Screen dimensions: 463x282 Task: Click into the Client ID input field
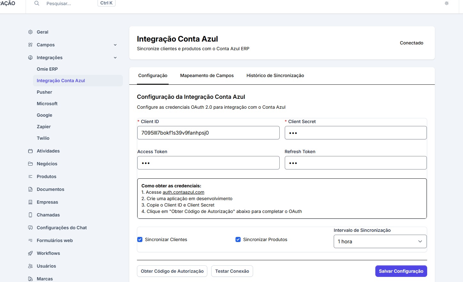[x=208, y=133]
